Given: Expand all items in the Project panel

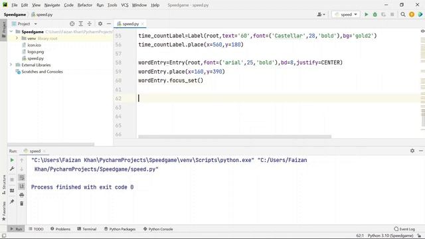Looking at the screenshot, I should pos(81,24).
